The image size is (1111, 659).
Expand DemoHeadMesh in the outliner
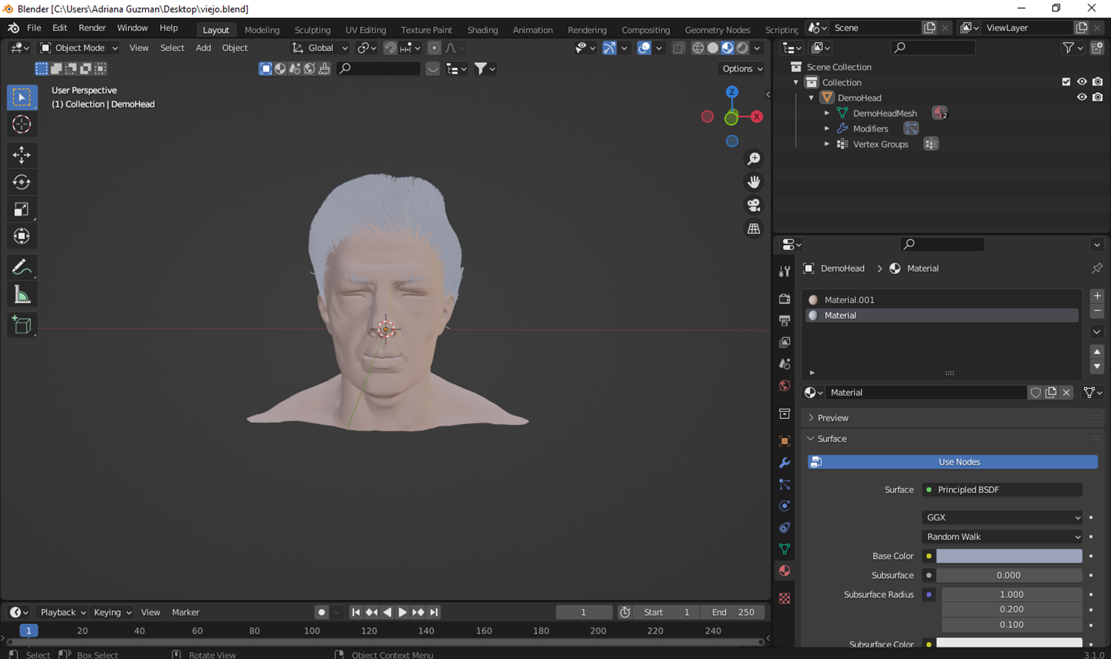point(827,113)
